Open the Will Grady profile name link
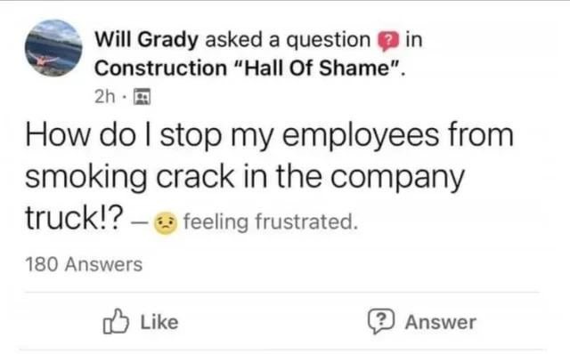 146,39
